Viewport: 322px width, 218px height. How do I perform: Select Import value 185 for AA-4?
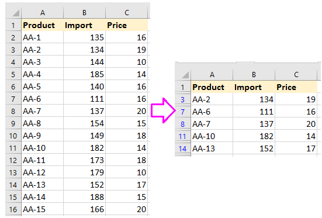coord(84,74)
